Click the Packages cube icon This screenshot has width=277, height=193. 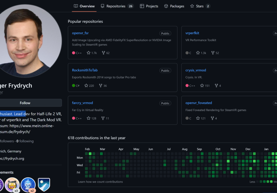(x=166, y=6)
